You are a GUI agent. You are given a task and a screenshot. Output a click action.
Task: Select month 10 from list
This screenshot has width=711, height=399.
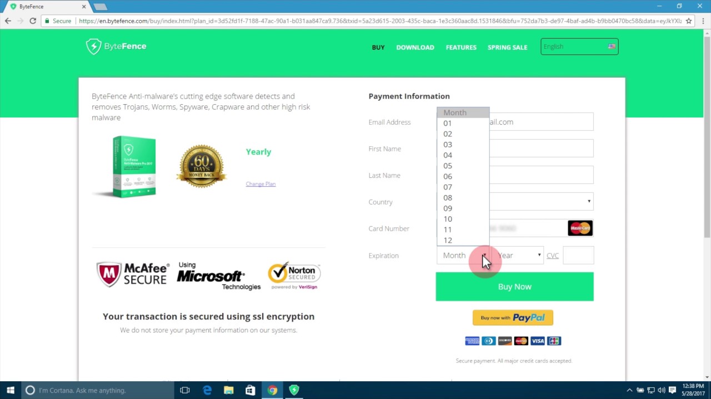463,219
